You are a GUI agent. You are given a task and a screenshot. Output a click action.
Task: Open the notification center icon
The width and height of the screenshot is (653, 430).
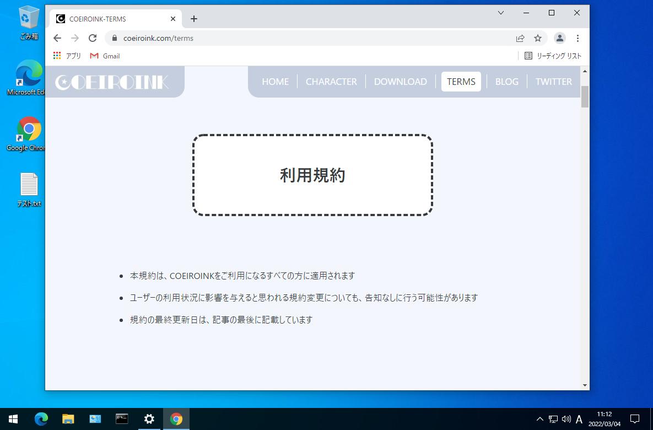635,419
